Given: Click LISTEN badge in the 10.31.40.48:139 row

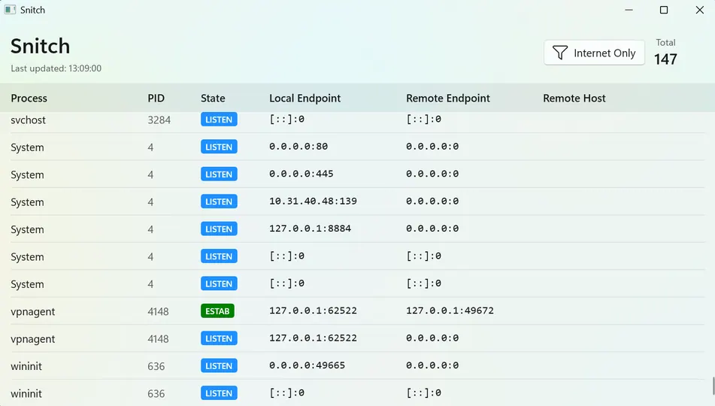Looking at the screenshot, I should pos(219,201).
